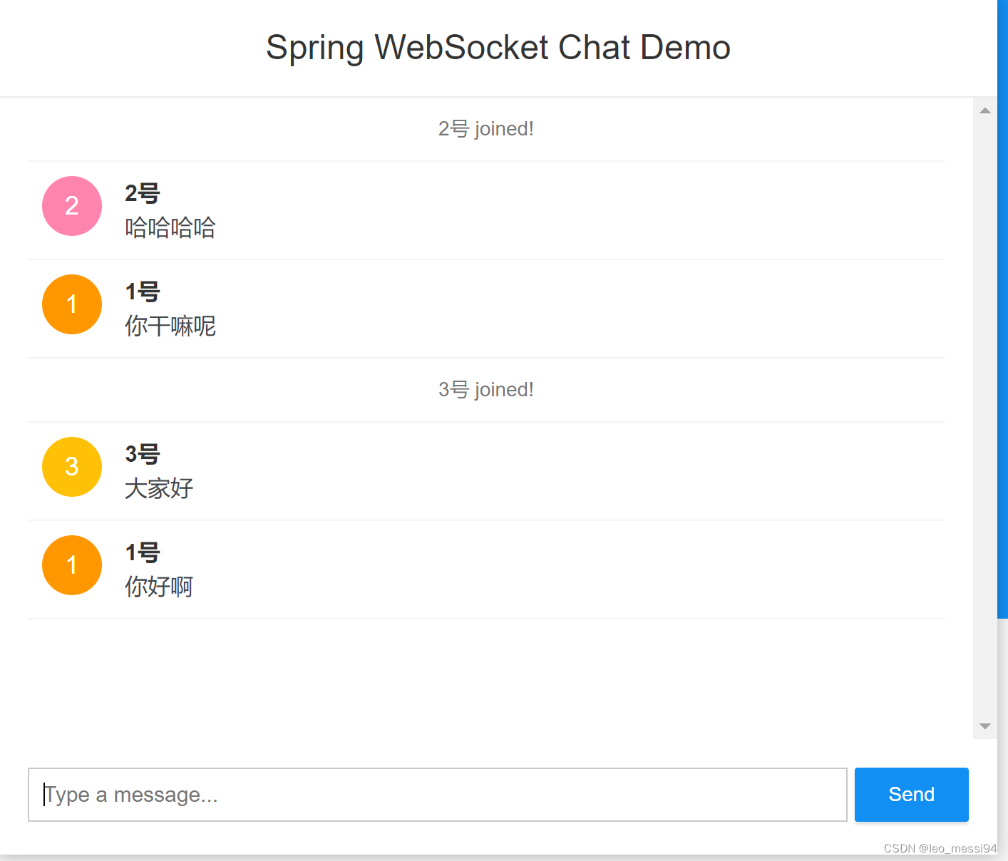The image size is (1008, 861).
Task: Click username 3号 above 大家好
Action: pos(143,454)
